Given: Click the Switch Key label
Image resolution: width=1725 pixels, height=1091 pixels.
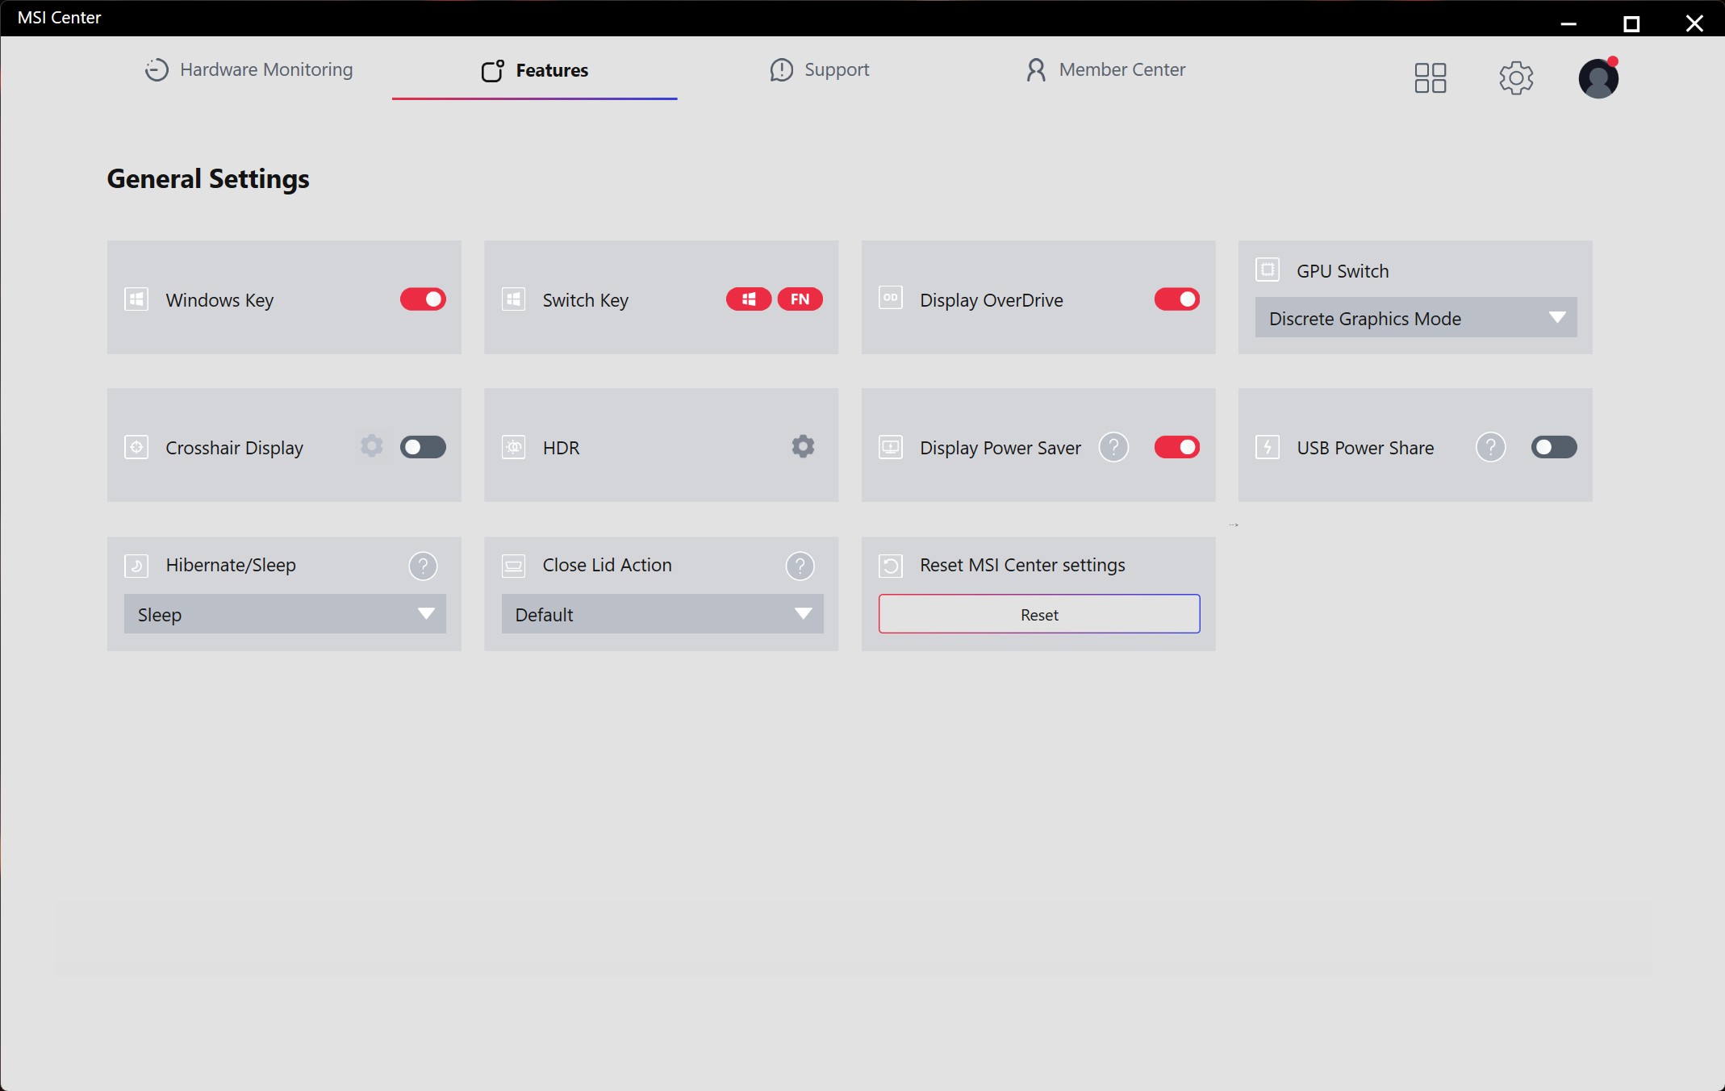Looking at the screenshot, I should point(585,300).
